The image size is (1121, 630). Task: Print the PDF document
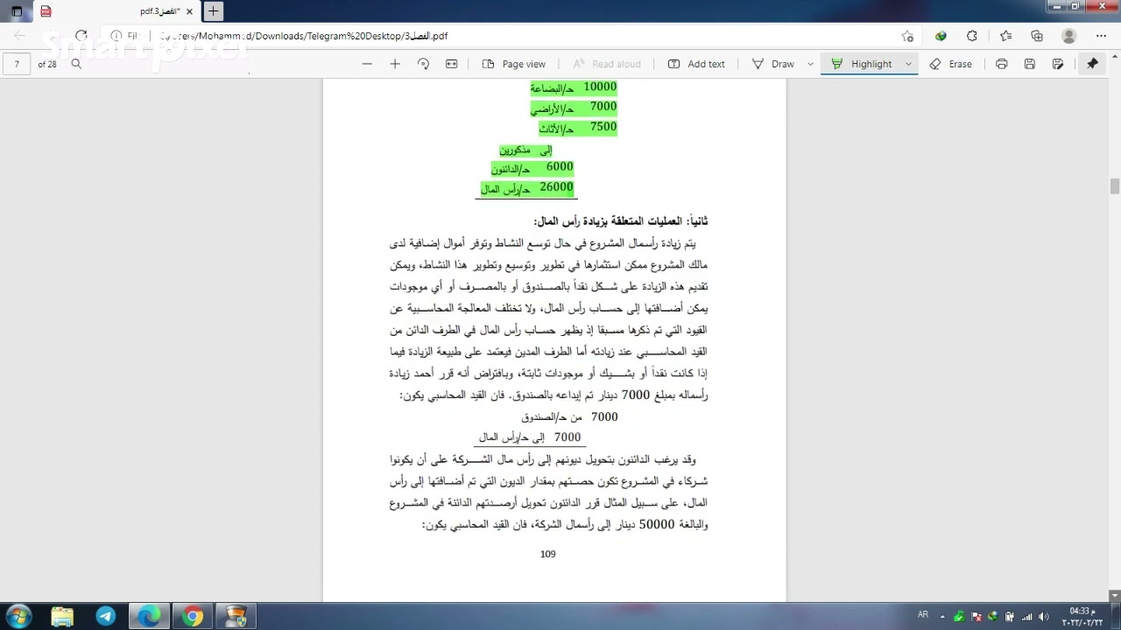coord(1002,64)
